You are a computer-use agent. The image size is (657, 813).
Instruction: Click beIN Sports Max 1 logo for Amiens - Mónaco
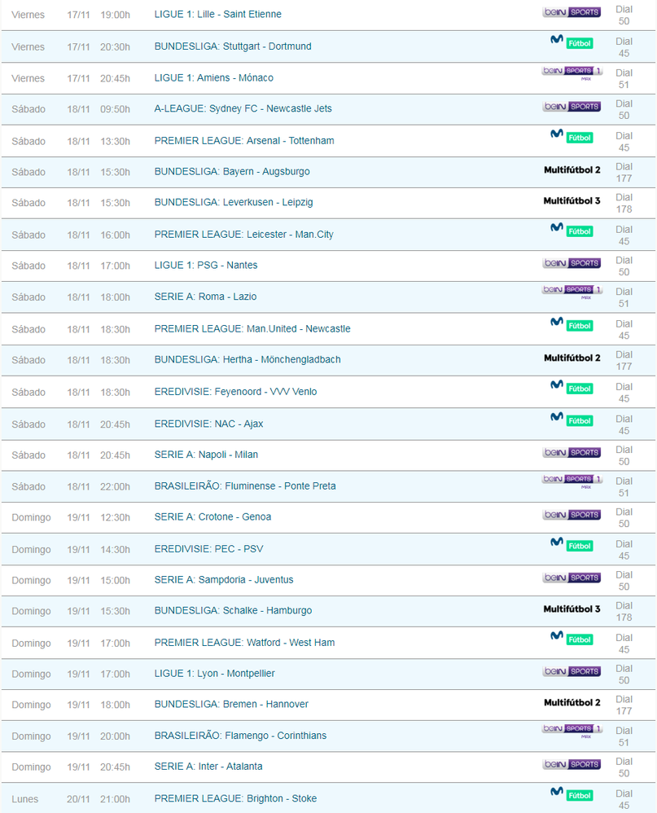pyautogui.click(x=572, y=73)
